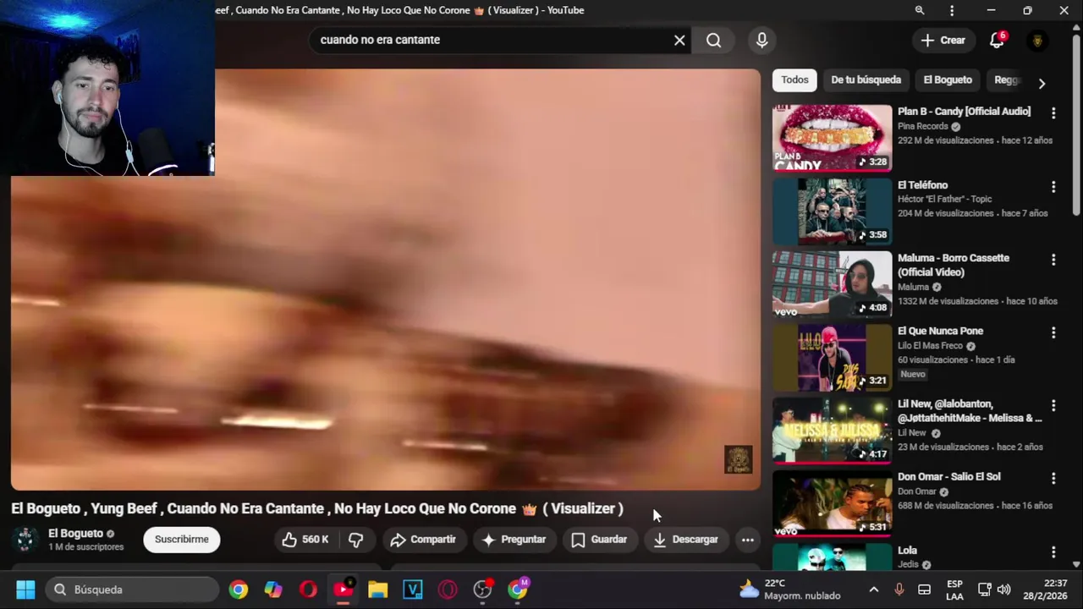The width and height of the screenshot is (1083, 609).
Task: Open volume control speaker icon
Action: coord(1003,590)
